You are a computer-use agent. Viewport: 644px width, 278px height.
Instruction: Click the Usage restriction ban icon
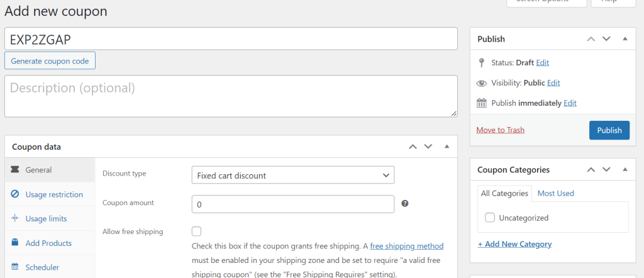click(15, 194)
